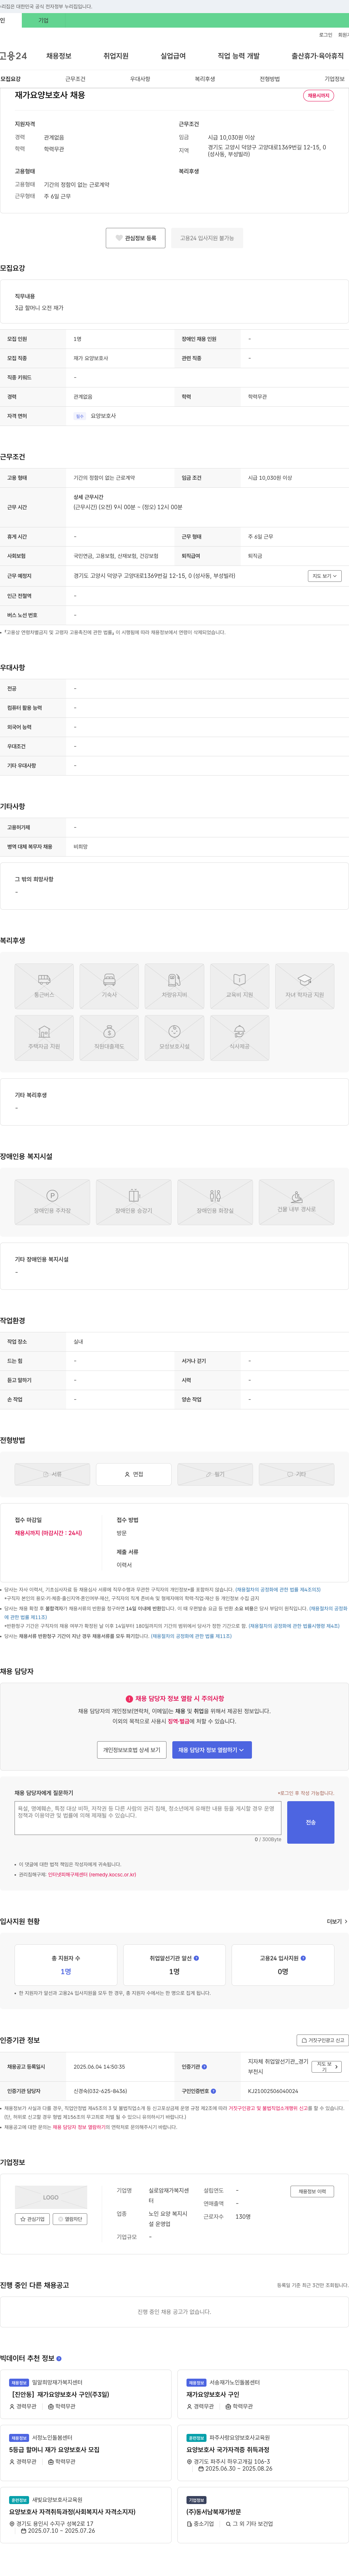Click the 기숙사 welfare icon

pos(109,986)
